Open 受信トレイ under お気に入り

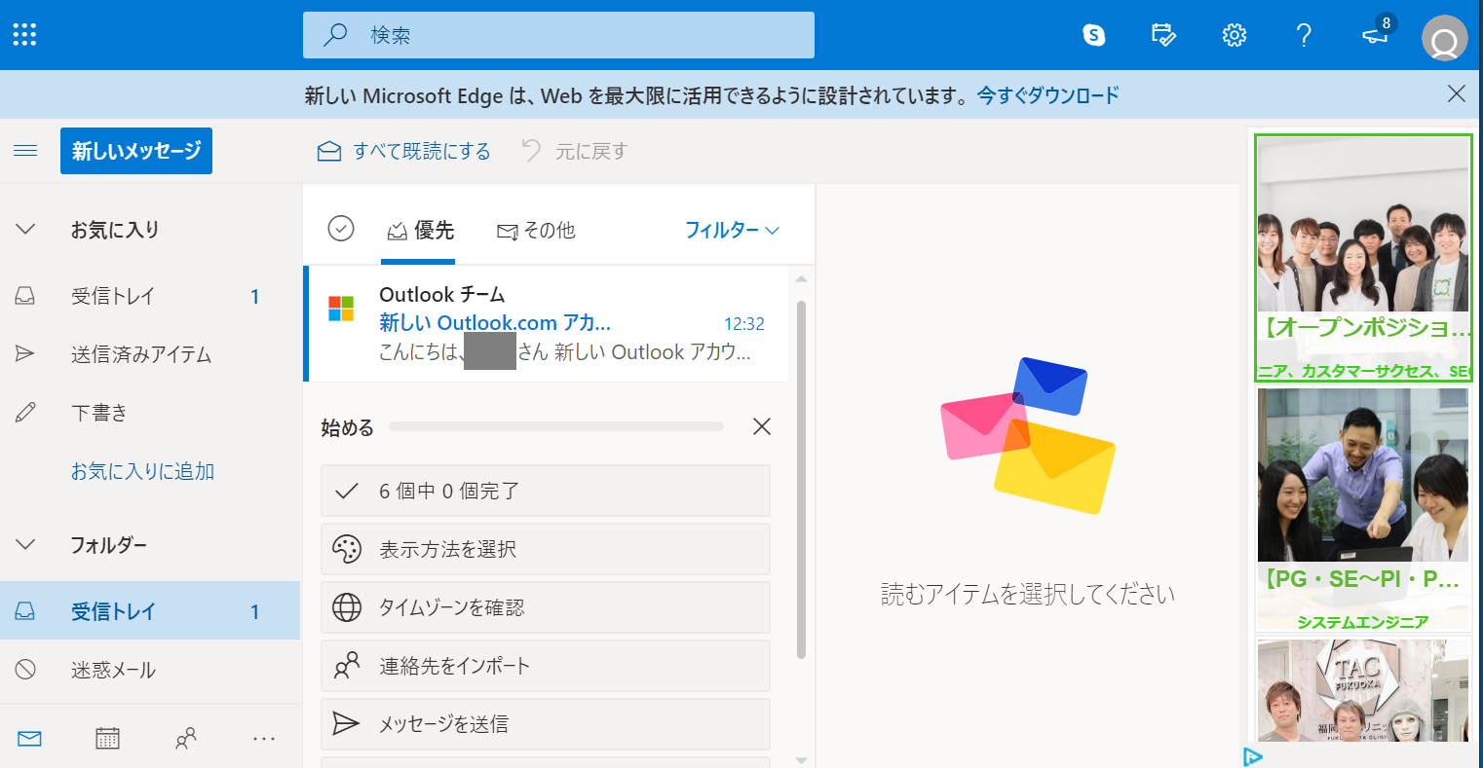pos(150,296)
